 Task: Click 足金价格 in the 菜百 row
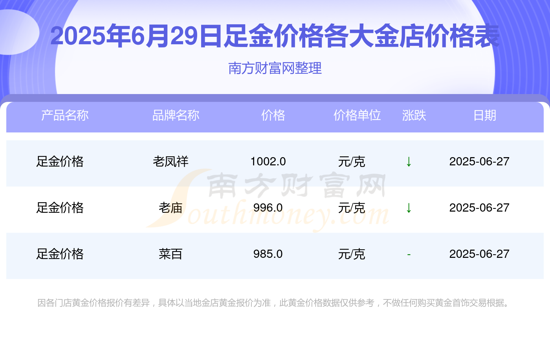point(60,254)
